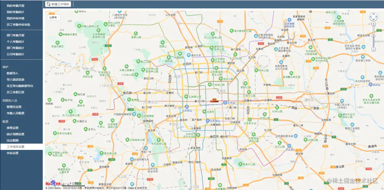Viewport: 384px width, 190px height.
Task: Open 部门考勤统计 in sidebar
Action: [x=15, y=48]
